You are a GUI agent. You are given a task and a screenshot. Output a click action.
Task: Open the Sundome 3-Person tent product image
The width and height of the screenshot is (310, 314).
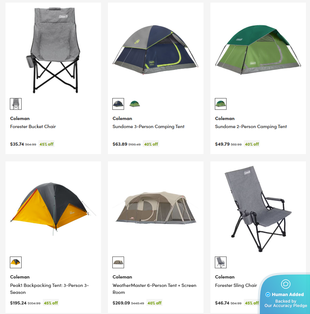tap(156, 49)
